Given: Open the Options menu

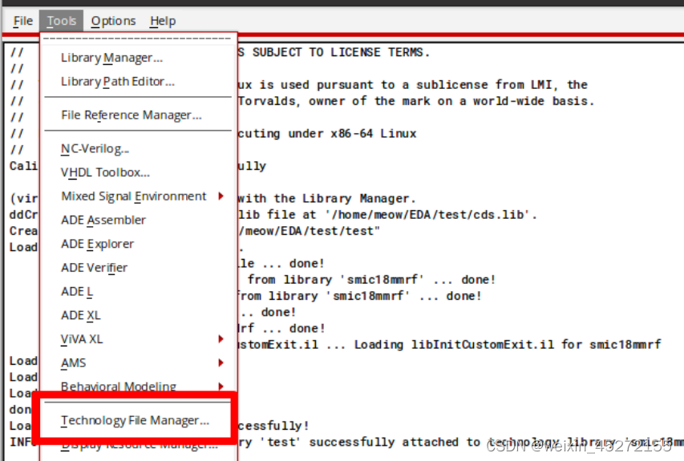Looking at the screenshot, I should click(113, 21).
